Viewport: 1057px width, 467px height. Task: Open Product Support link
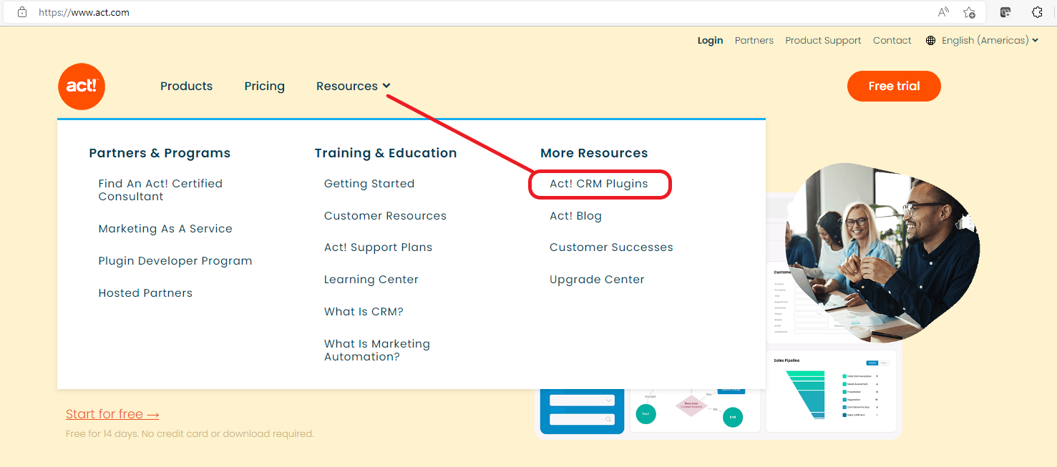click(x=823, y=41)
